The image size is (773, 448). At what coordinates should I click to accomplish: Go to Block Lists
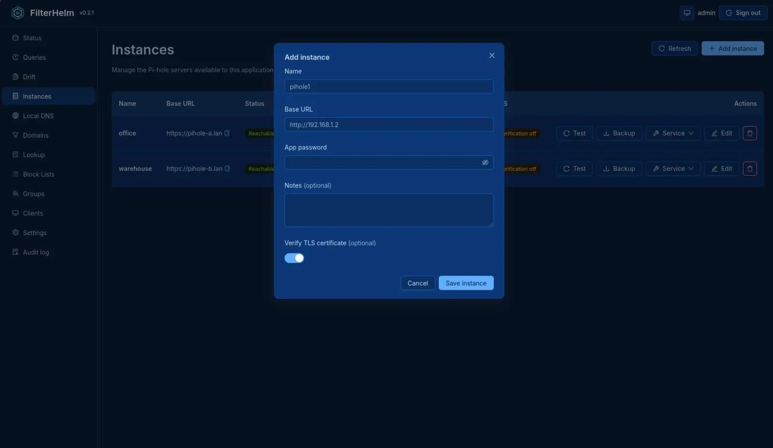coord(48,174)
